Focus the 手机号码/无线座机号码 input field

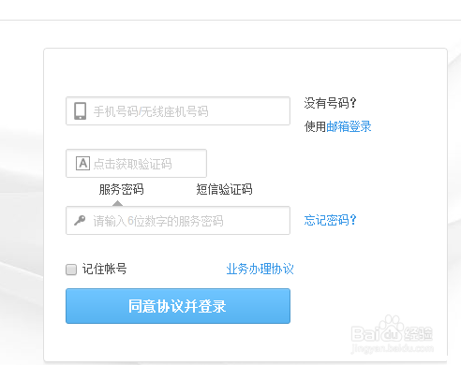coord(178,111)
